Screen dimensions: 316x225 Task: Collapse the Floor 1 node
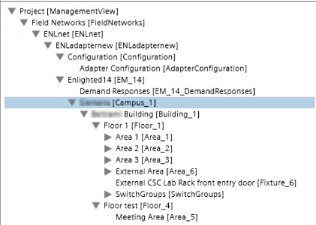coord(96,125)
